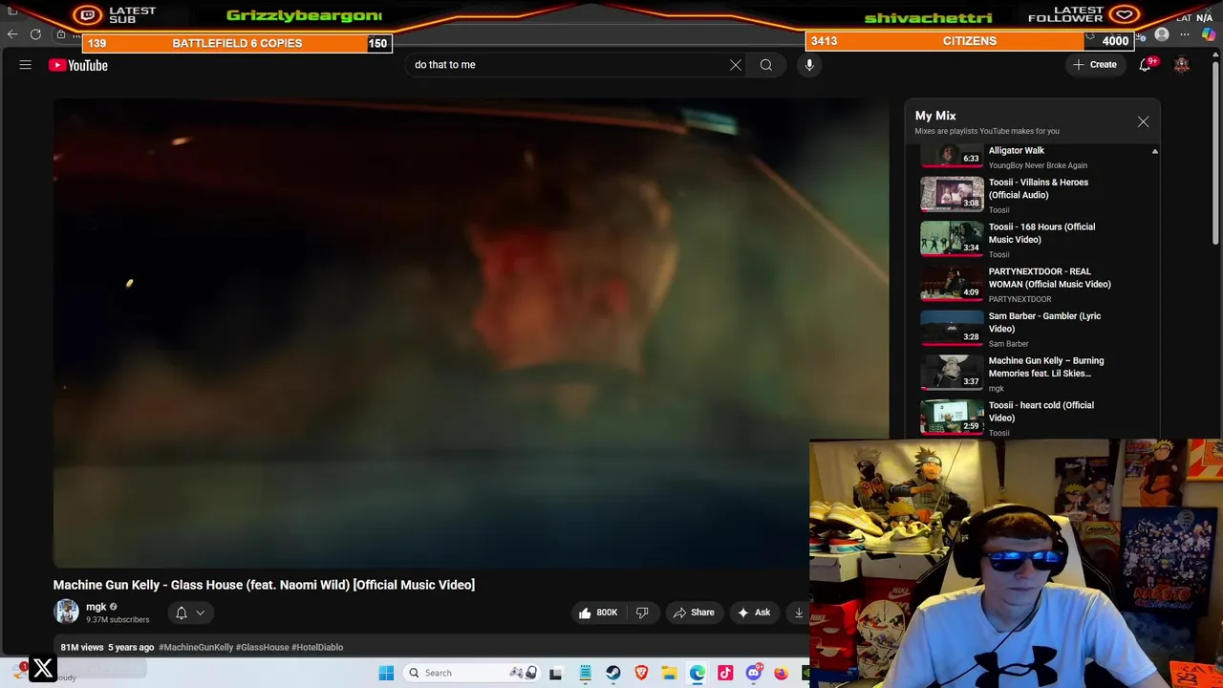
Task: Open the YouTube guide hamburger menu
Action: tap(26, 65)
